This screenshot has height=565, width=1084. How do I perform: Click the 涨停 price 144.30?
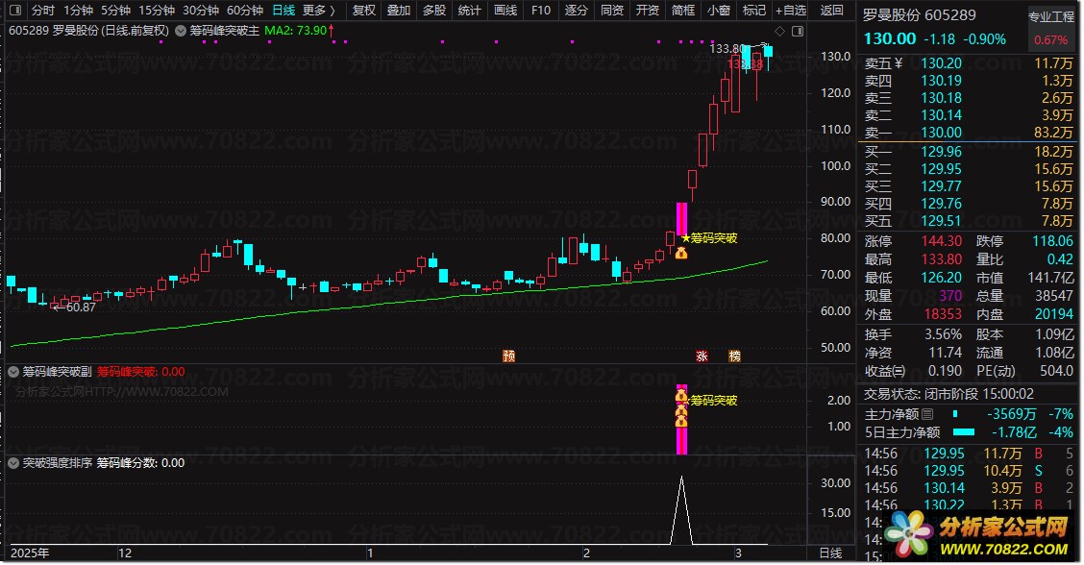click(941, 241)
